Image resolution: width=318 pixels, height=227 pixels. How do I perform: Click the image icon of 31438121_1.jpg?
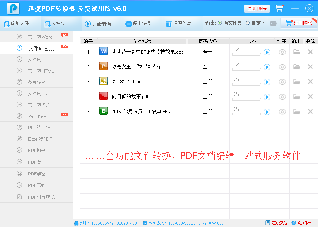[x=103, y=81]
